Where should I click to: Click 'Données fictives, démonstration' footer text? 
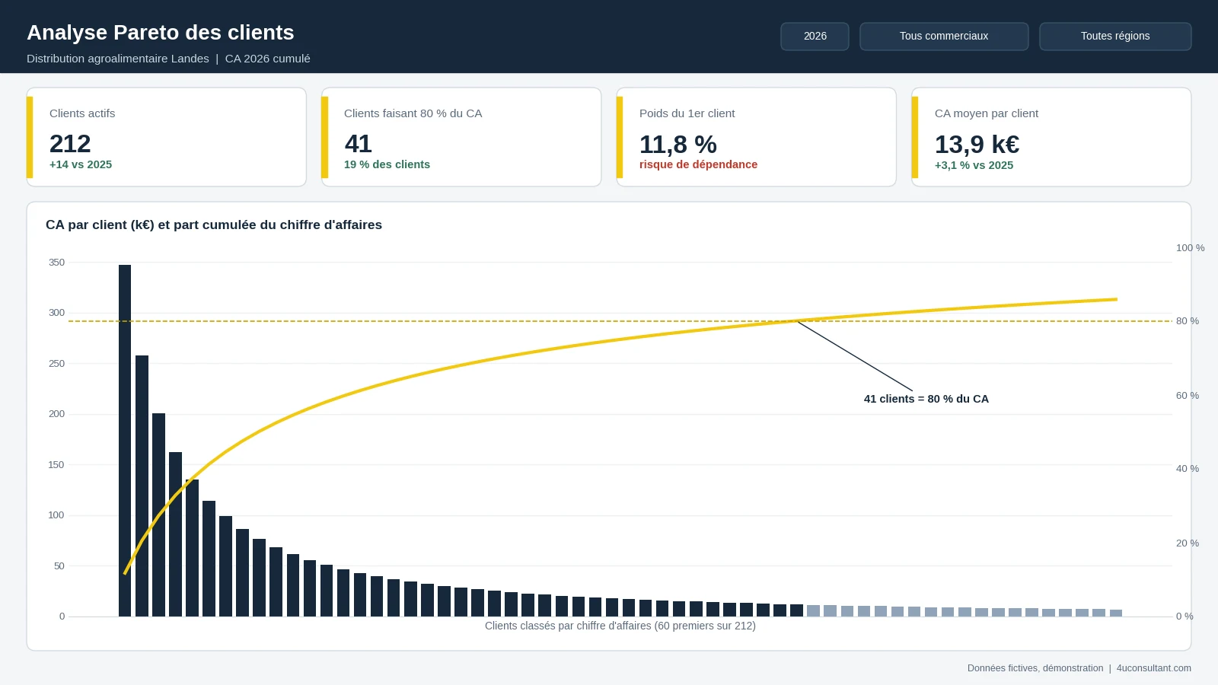[1035, 668]
